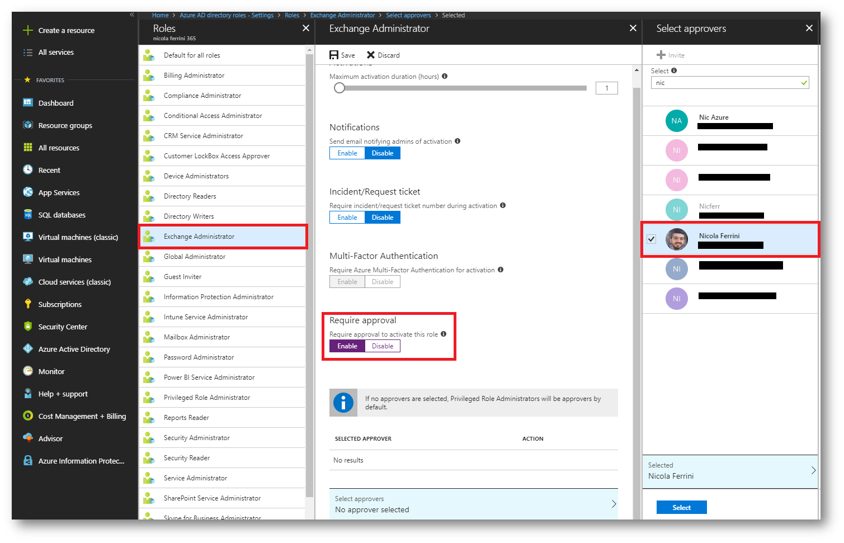This screenshot has width=844, height=543.
Task: Open Resource groups cube icon
Action: point(27,125)
